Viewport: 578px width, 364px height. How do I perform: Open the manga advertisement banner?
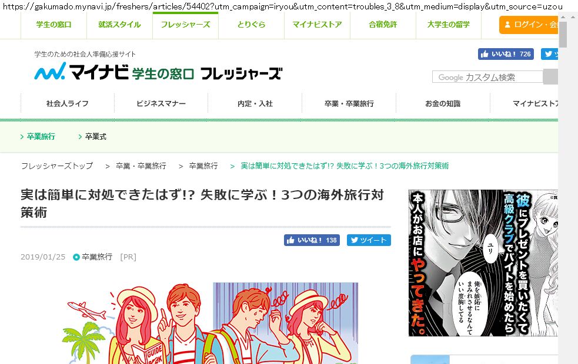pyautogui.click(x=483, y=263)
